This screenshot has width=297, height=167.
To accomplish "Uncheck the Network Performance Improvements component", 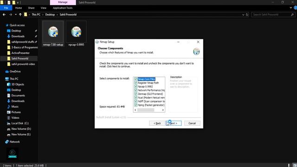I will pyautogui.click(x=136, y=90).
